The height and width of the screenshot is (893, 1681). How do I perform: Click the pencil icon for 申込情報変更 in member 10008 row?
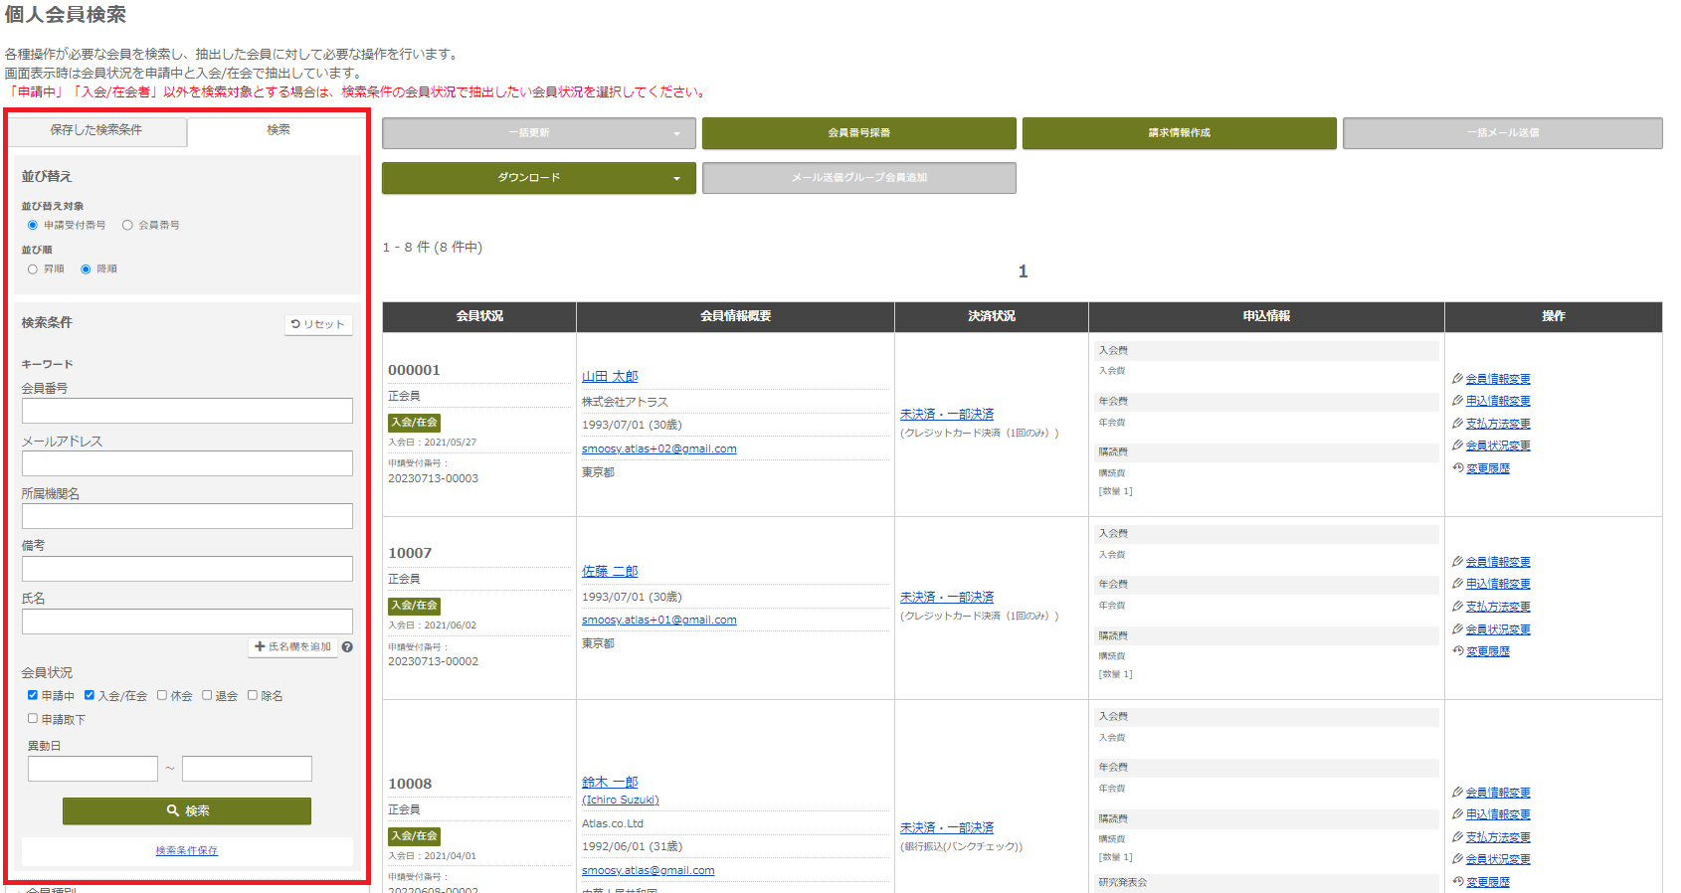tap(1457, 813)
